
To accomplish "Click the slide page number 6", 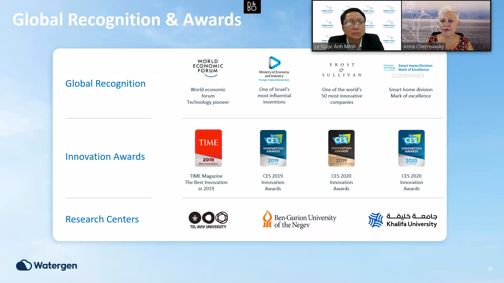I will click(490, 269).
